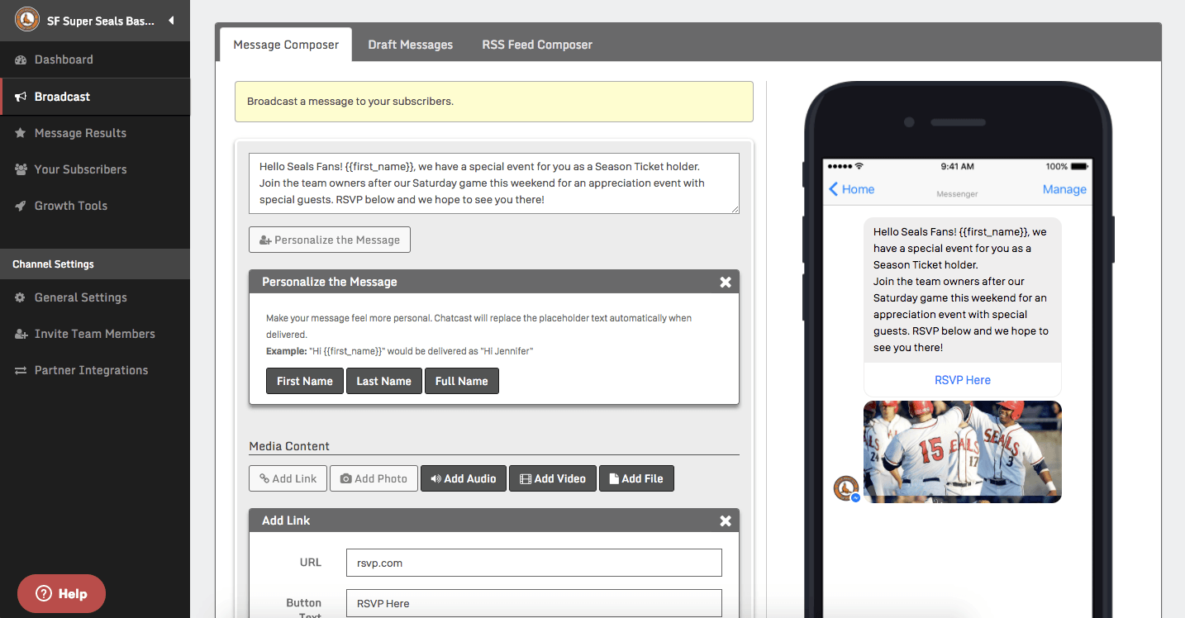Screen dimensions: 1185x618
Task: Click the Broadcast megaphone icon
Action: pyautogui.click(x=21, y=97)
